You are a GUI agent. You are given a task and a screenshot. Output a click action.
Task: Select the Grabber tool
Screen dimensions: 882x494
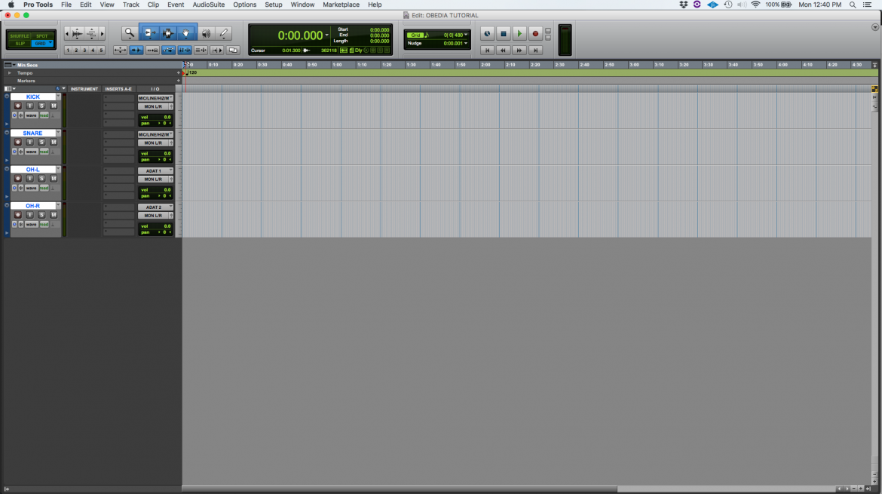[185, 32]
